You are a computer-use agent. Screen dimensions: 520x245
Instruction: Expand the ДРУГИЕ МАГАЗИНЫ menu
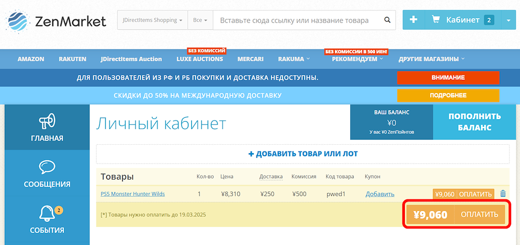point(431,59)
